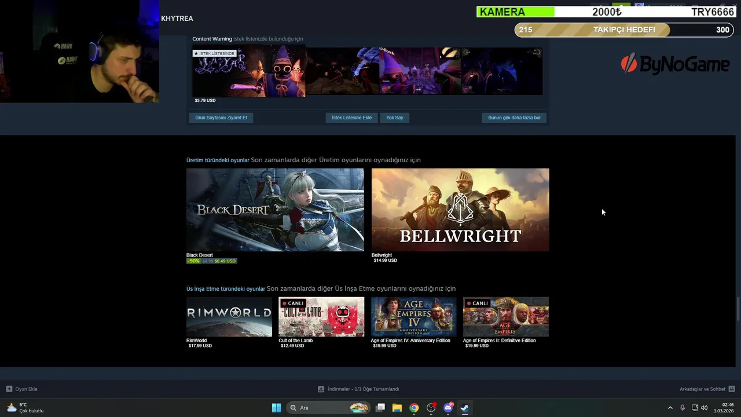Open the Windows Start menu
The height and width of the screenshot is (417, 741).
[277, 408]
